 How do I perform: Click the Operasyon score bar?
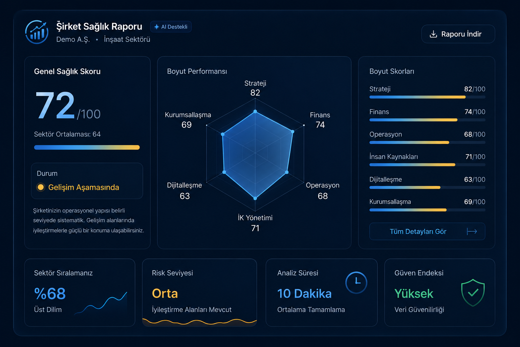tap(427, 143)
